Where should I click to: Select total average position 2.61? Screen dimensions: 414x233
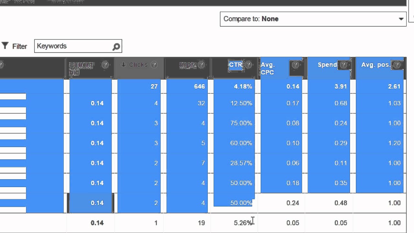pyautogui.click(x=394, y=86)
